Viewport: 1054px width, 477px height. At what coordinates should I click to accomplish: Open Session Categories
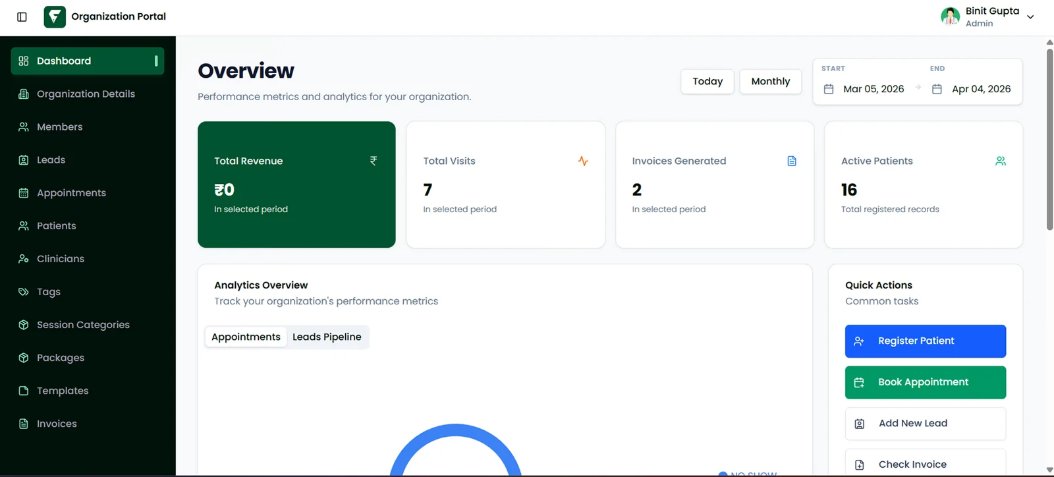[88, 324]
